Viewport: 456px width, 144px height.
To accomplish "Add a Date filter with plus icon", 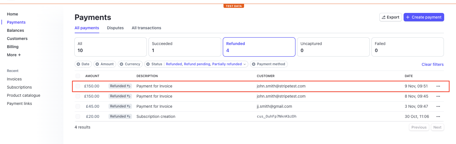I will click(x=78, y=64).
